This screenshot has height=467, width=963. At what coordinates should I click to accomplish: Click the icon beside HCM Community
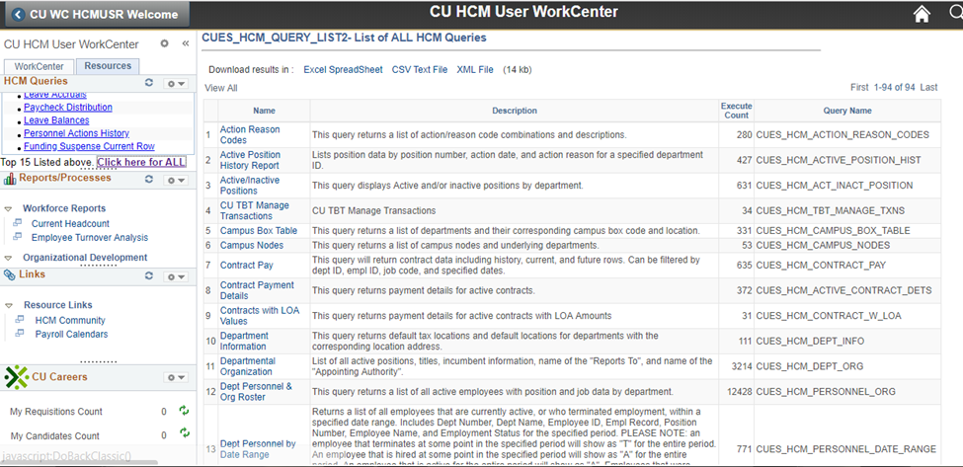tap(20, 319)
